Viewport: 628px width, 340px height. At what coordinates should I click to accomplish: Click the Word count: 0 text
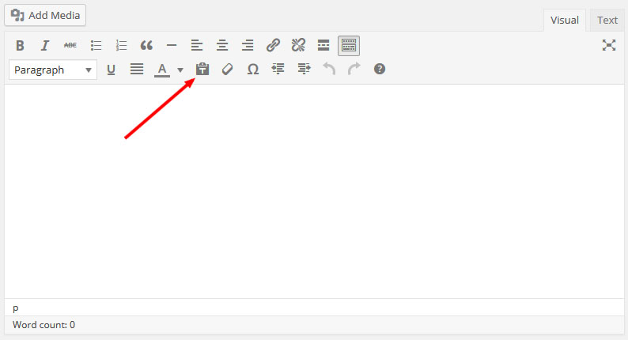[x=44, y=325]
